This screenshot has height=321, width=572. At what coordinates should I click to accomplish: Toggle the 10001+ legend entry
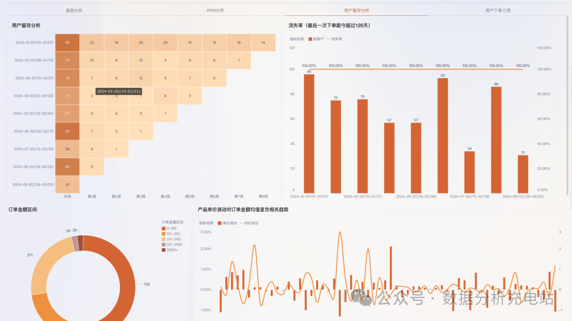pyautogui.click(x=169, y=250)
